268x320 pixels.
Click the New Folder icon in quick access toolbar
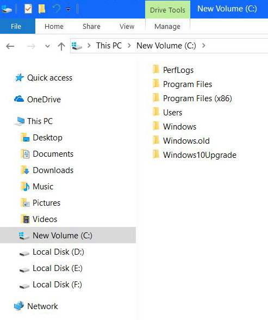(x=42, y=9)
